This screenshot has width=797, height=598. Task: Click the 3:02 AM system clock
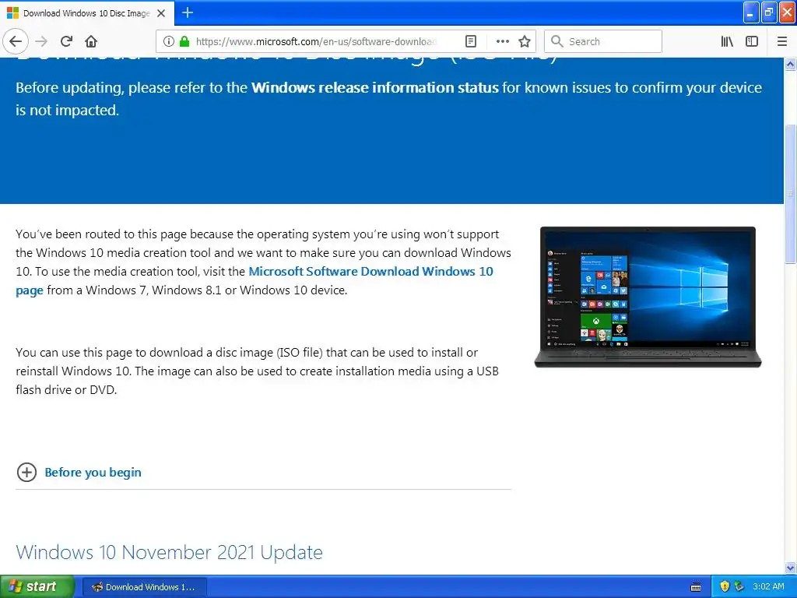[x=768, y=587]
